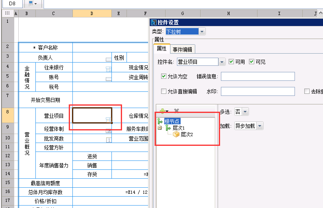Click the 价格/折扣 cell

(x=46, y=201)
